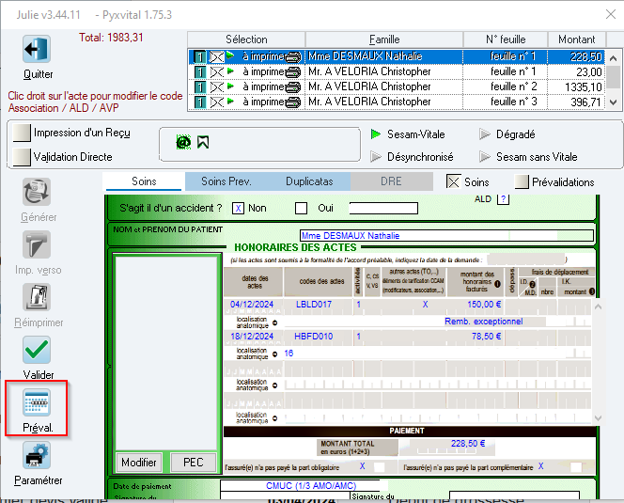
Task: Click the patient name field Mme DESMAUX Nathalie
Action: tap(446, 235)
